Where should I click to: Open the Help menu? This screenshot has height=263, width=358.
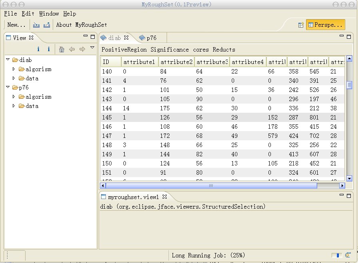70,14
